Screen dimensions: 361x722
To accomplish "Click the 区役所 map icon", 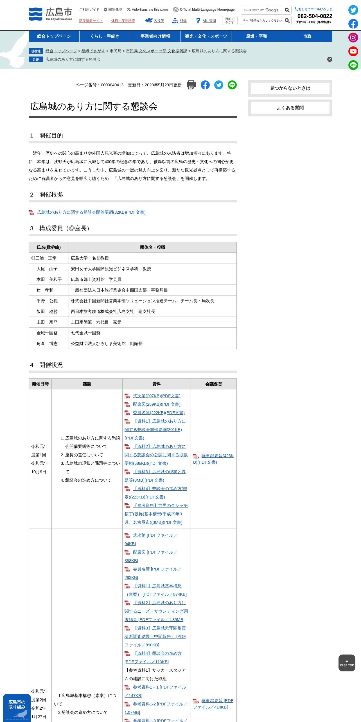I will coord(149,21).
